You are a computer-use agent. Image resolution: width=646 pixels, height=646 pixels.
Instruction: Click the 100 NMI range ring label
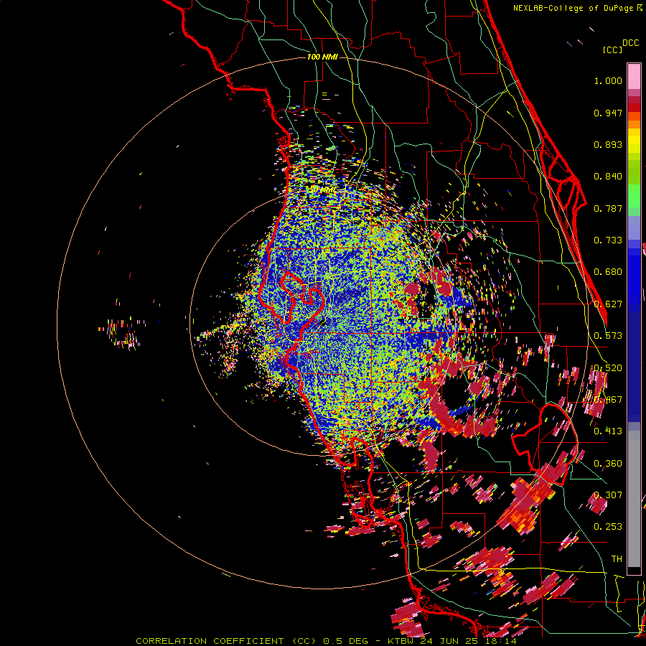[322, 57]
